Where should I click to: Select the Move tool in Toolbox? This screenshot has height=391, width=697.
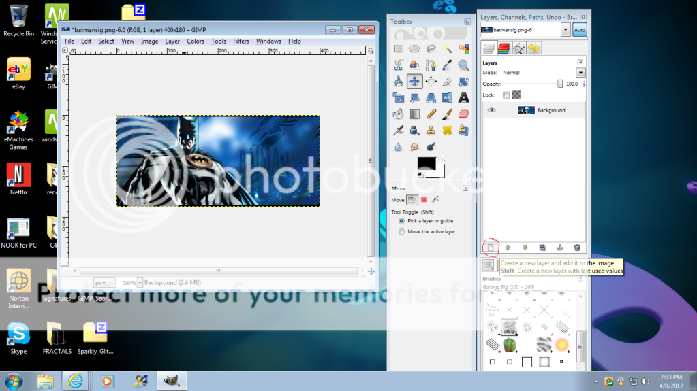pyautogui.click(x=414, y=82)
